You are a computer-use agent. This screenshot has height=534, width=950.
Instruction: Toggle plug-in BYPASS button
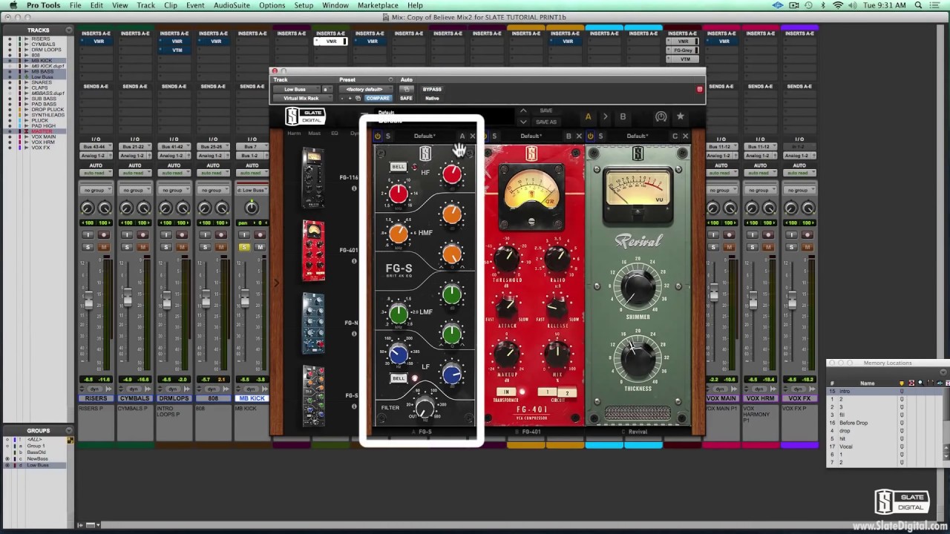coord(432,89)
